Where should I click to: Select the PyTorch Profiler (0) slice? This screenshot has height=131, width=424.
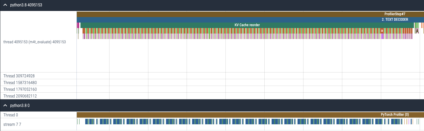[x=245, y=115]
